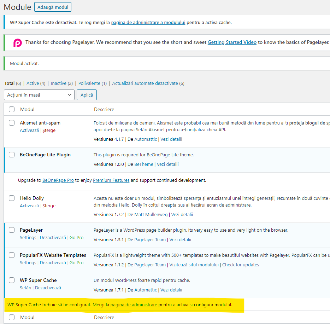
Task: View WP Super Cache Vezi detalii link
Action: coord(171,290)
